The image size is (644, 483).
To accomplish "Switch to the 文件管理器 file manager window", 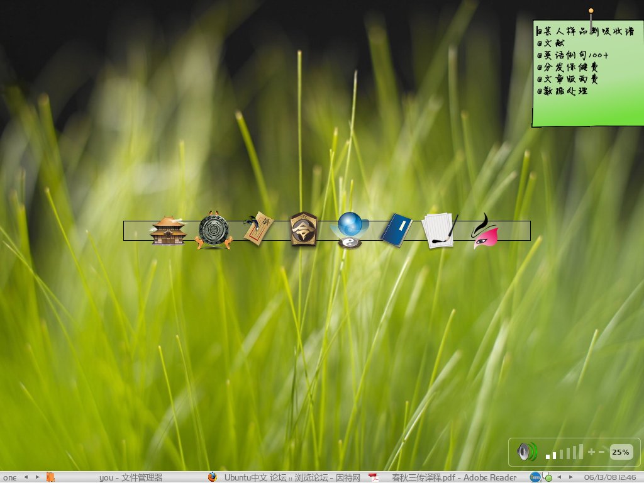I will pos(131,477).
